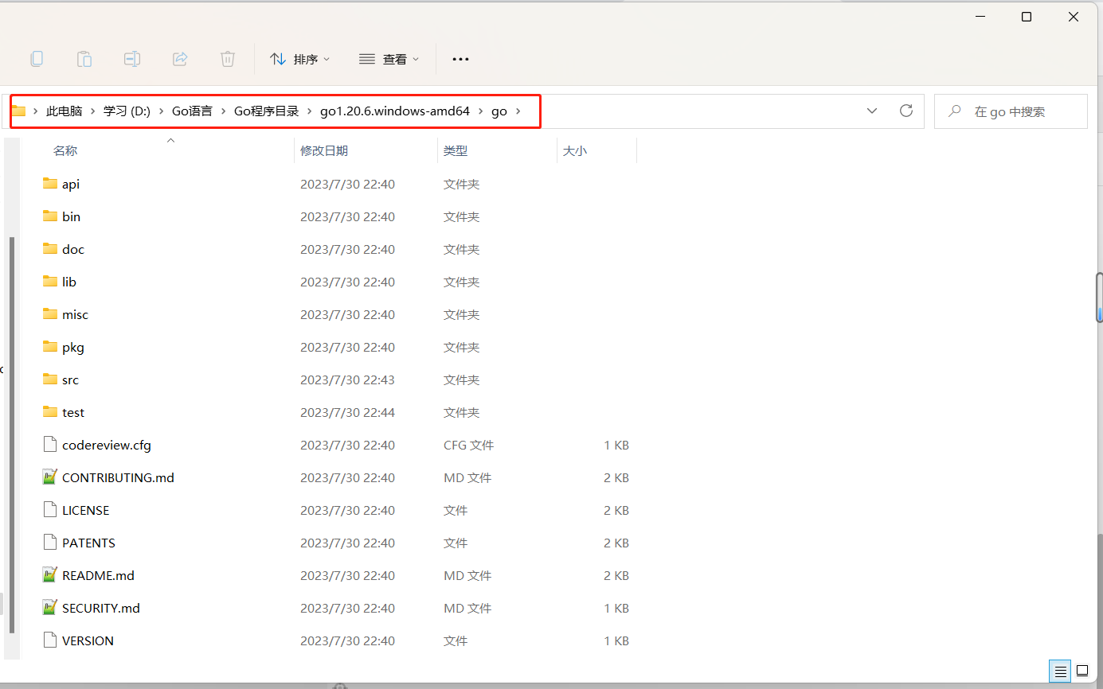This screenshot has width=1103, height=689.
Task: Click the Rename icon in toolbar
Action: pyautogui.click(x=132, y=59)
